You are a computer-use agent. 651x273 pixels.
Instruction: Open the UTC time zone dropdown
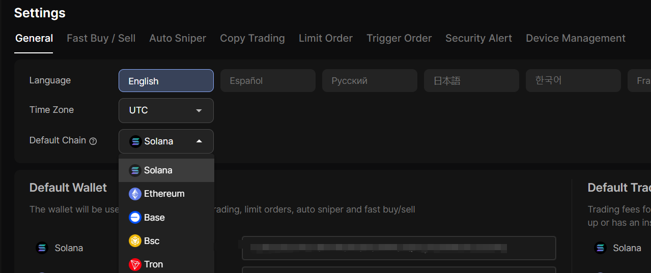pos(166,110)
